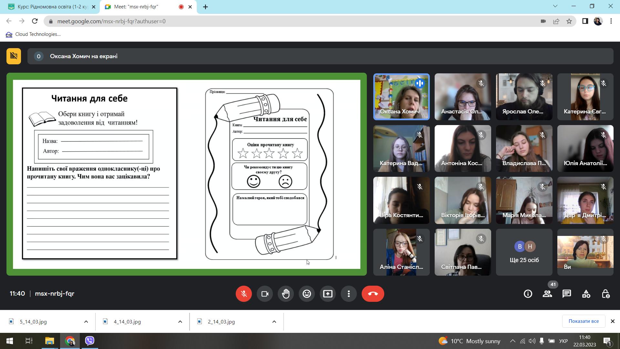Open more options three-dot menu
The image size is (620, 349).
[x=348, y=294]
